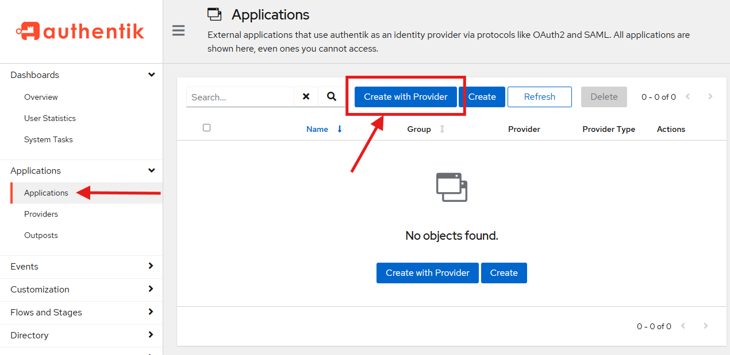Expand the Events section
The height and width of the screenshot is (355, 730).
(x=151, y=266)
